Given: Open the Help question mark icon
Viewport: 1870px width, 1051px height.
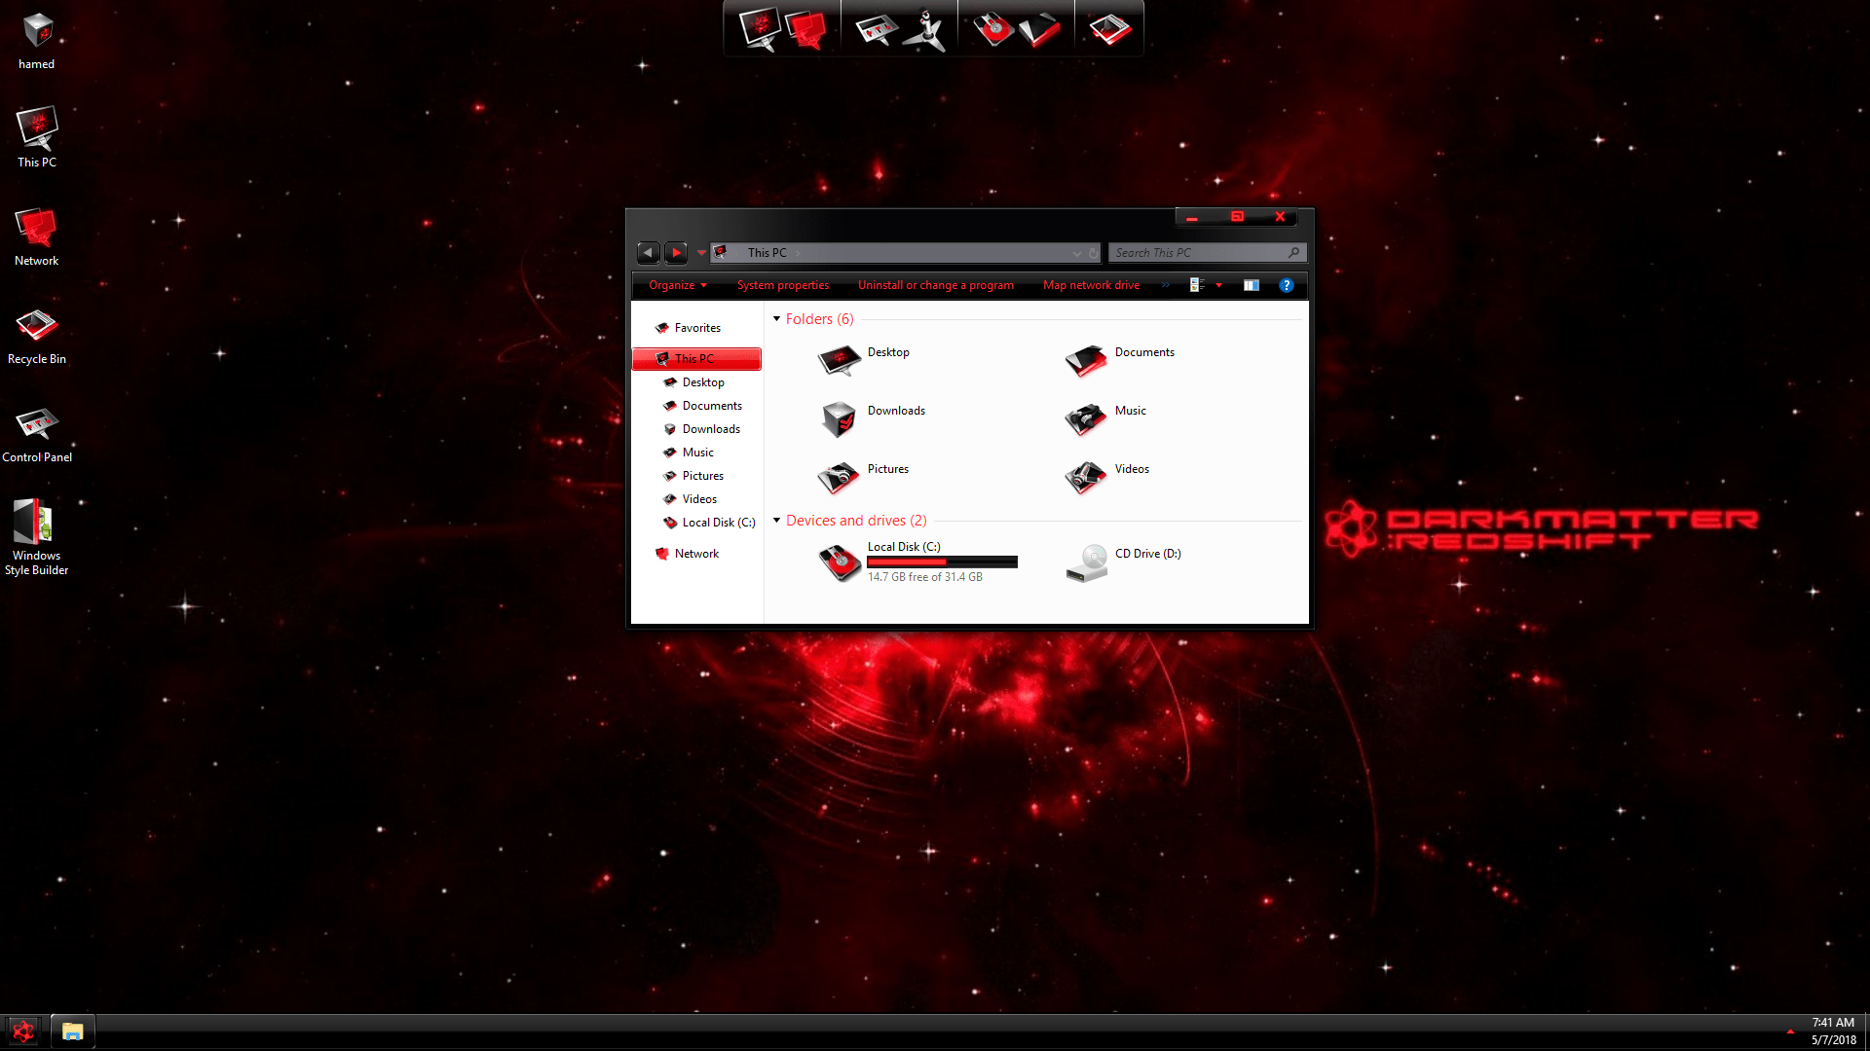Looking at the screenshot, I should tap(1286, 285).
